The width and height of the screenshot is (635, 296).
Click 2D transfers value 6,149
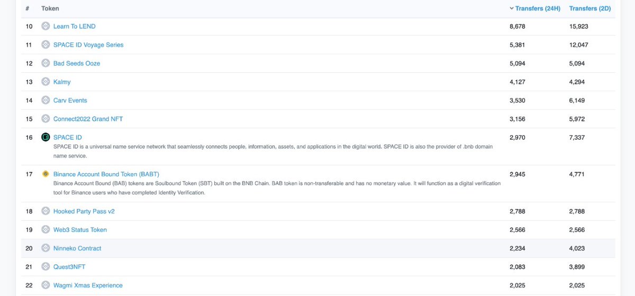tap(577, 100)
